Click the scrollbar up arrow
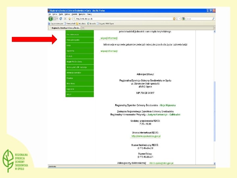Viewport: 237px width, 178px height. tap(215, 32)
